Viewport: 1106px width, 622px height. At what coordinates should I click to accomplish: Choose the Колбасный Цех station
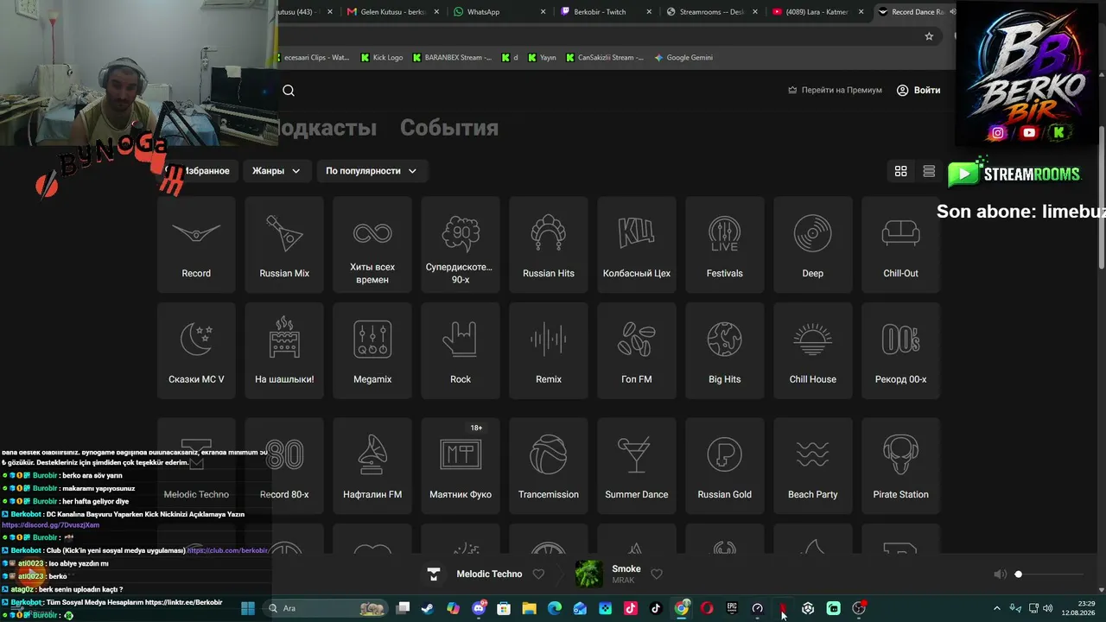tap(637, 244)
